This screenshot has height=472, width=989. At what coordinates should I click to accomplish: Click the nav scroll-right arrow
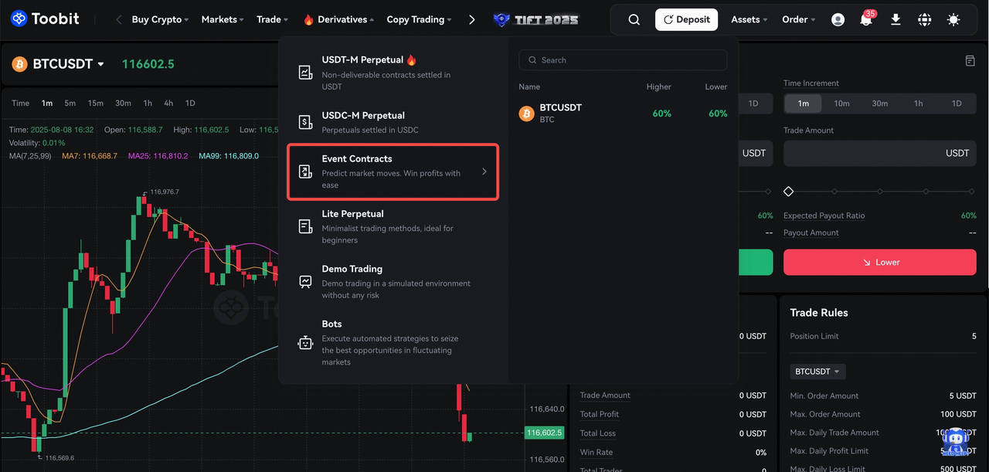(472, 19)
